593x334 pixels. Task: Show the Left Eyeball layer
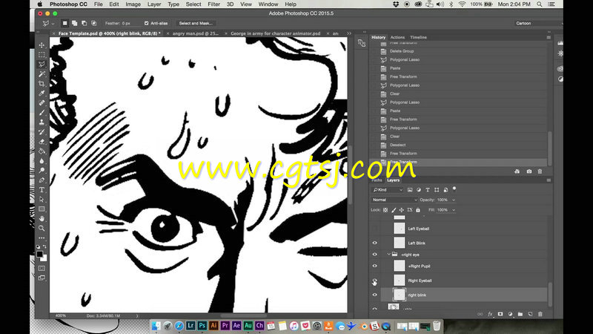(x=375, y=229)
